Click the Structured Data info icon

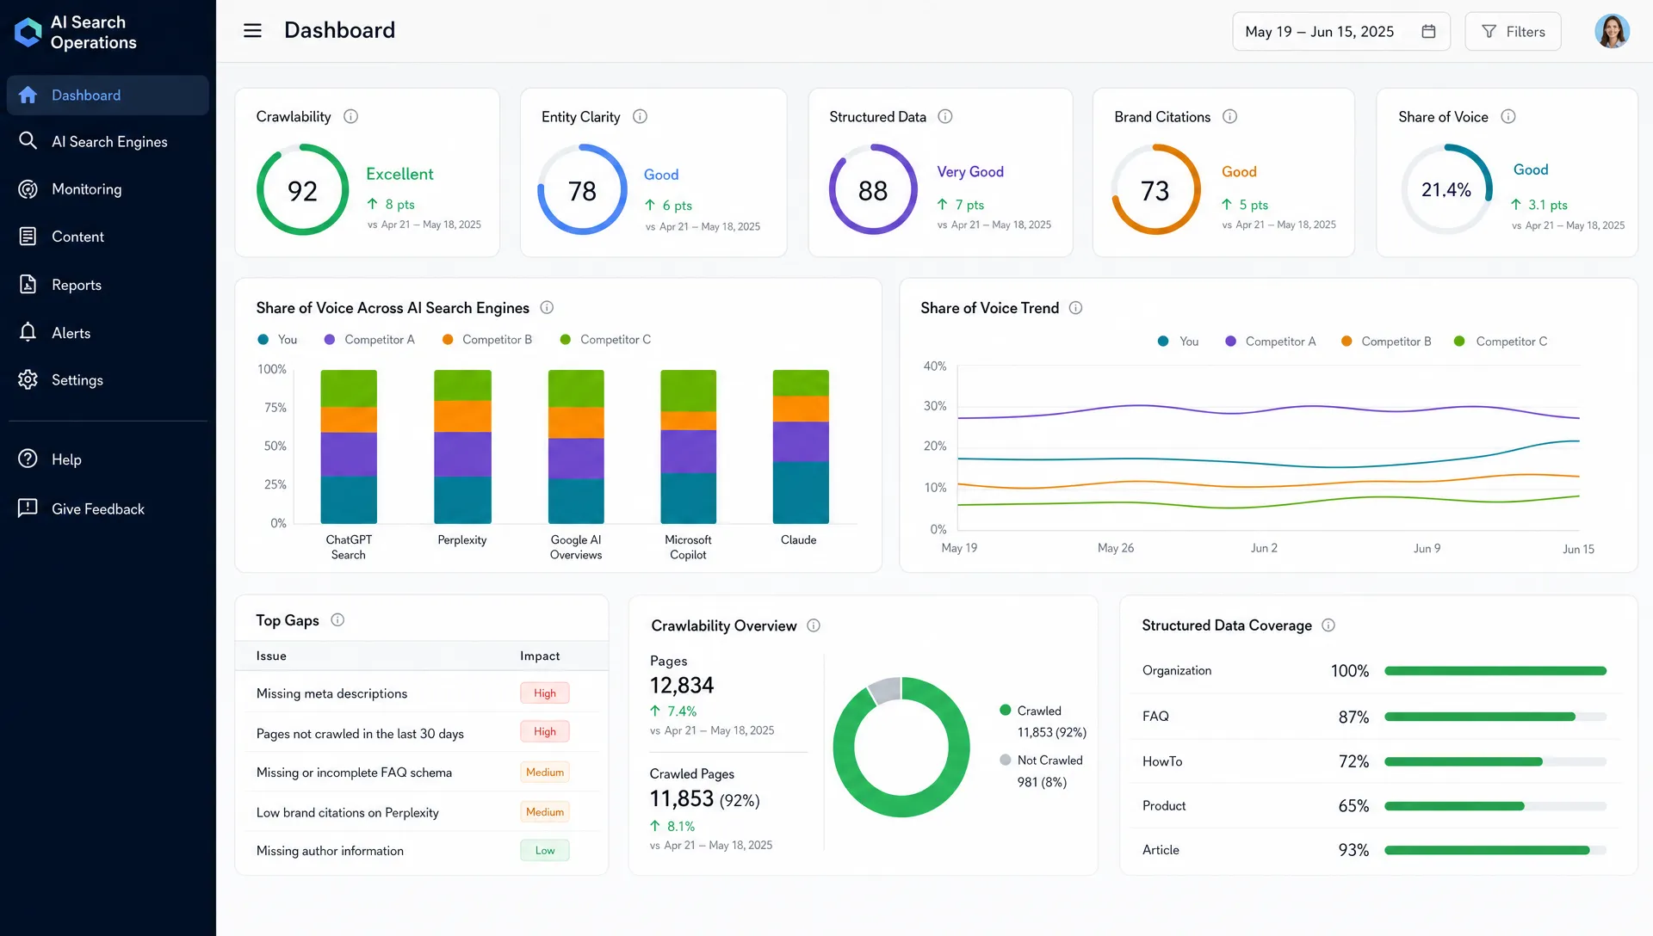click(x=945, y=116)
